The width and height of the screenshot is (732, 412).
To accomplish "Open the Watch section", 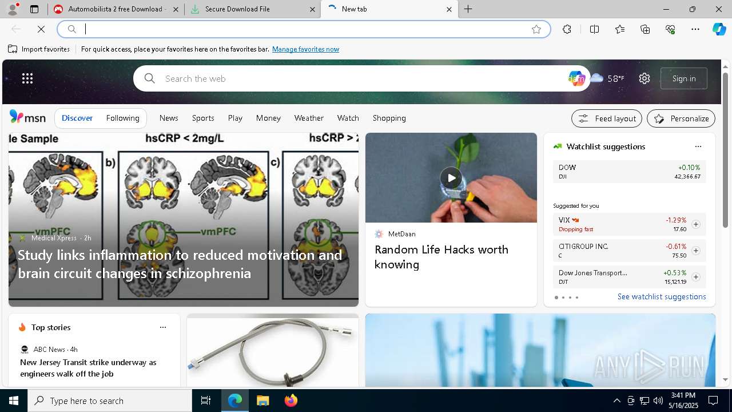I will (x=348, y=118).
